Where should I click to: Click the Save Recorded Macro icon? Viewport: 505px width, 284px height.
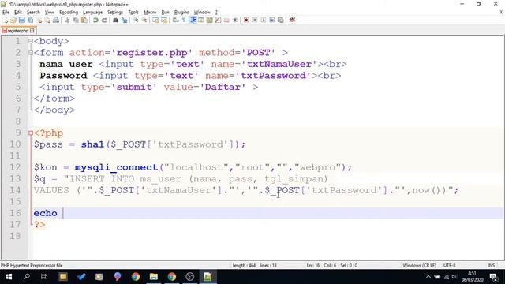[x=281, y=21]
